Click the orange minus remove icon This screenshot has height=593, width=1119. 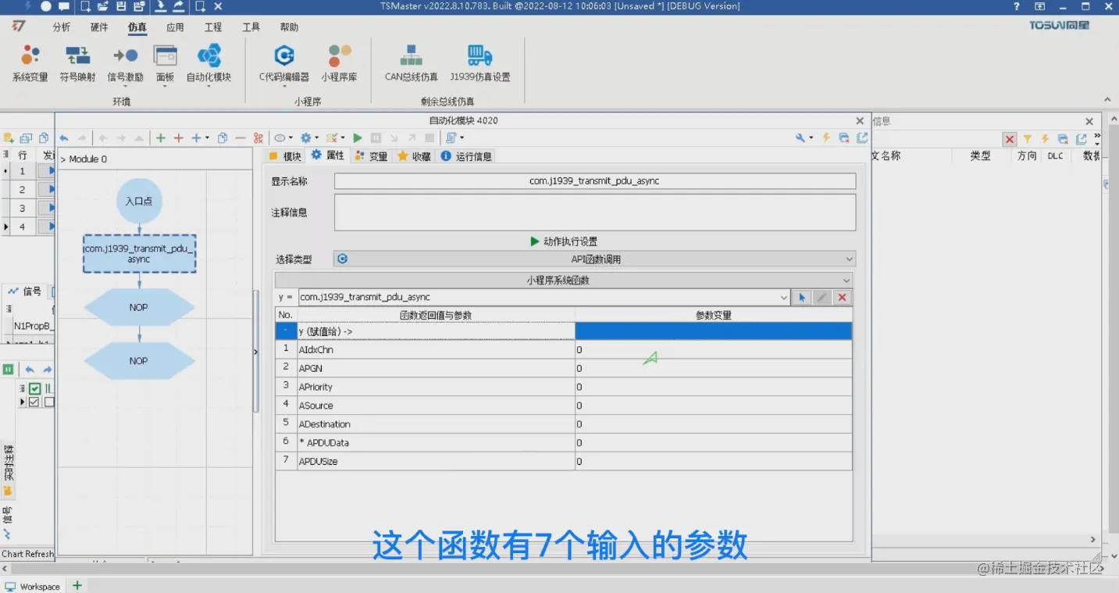pos(241,138)
